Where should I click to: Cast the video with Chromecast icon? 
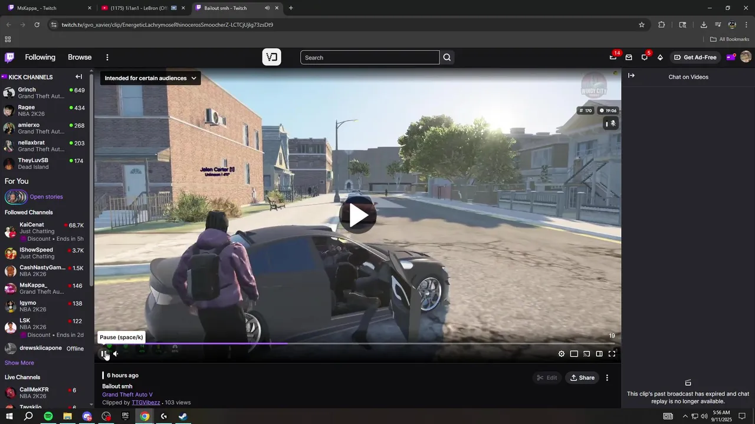(x=587, y=354)
